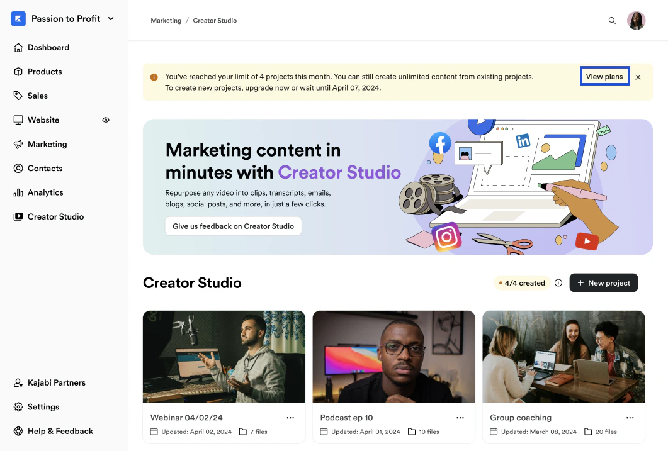Open more options for Group coaching

[x=630, y=418]
